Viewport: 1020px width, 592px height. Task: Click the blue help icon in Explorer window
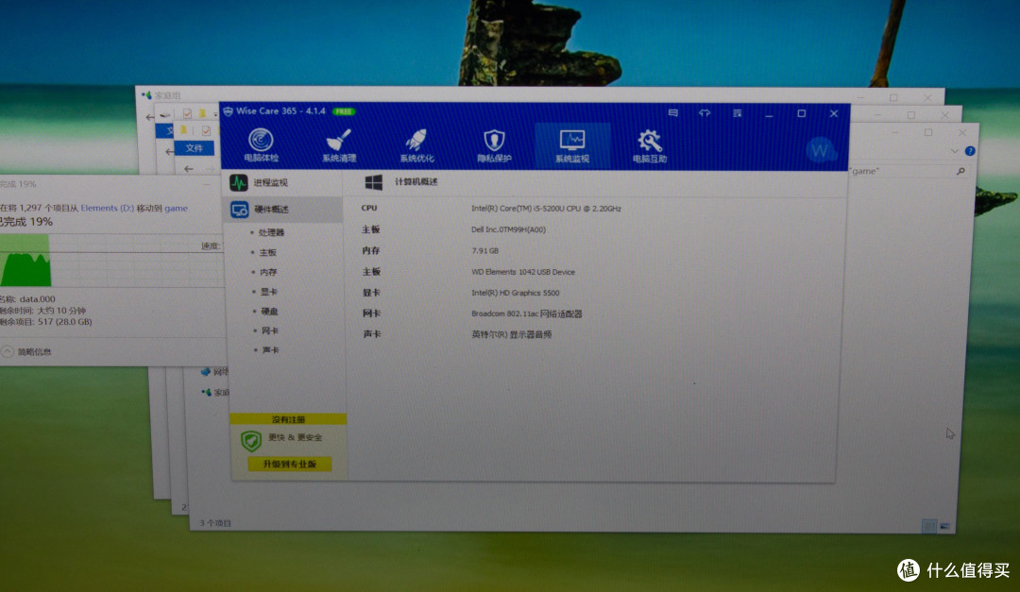(x=970, y=151)
